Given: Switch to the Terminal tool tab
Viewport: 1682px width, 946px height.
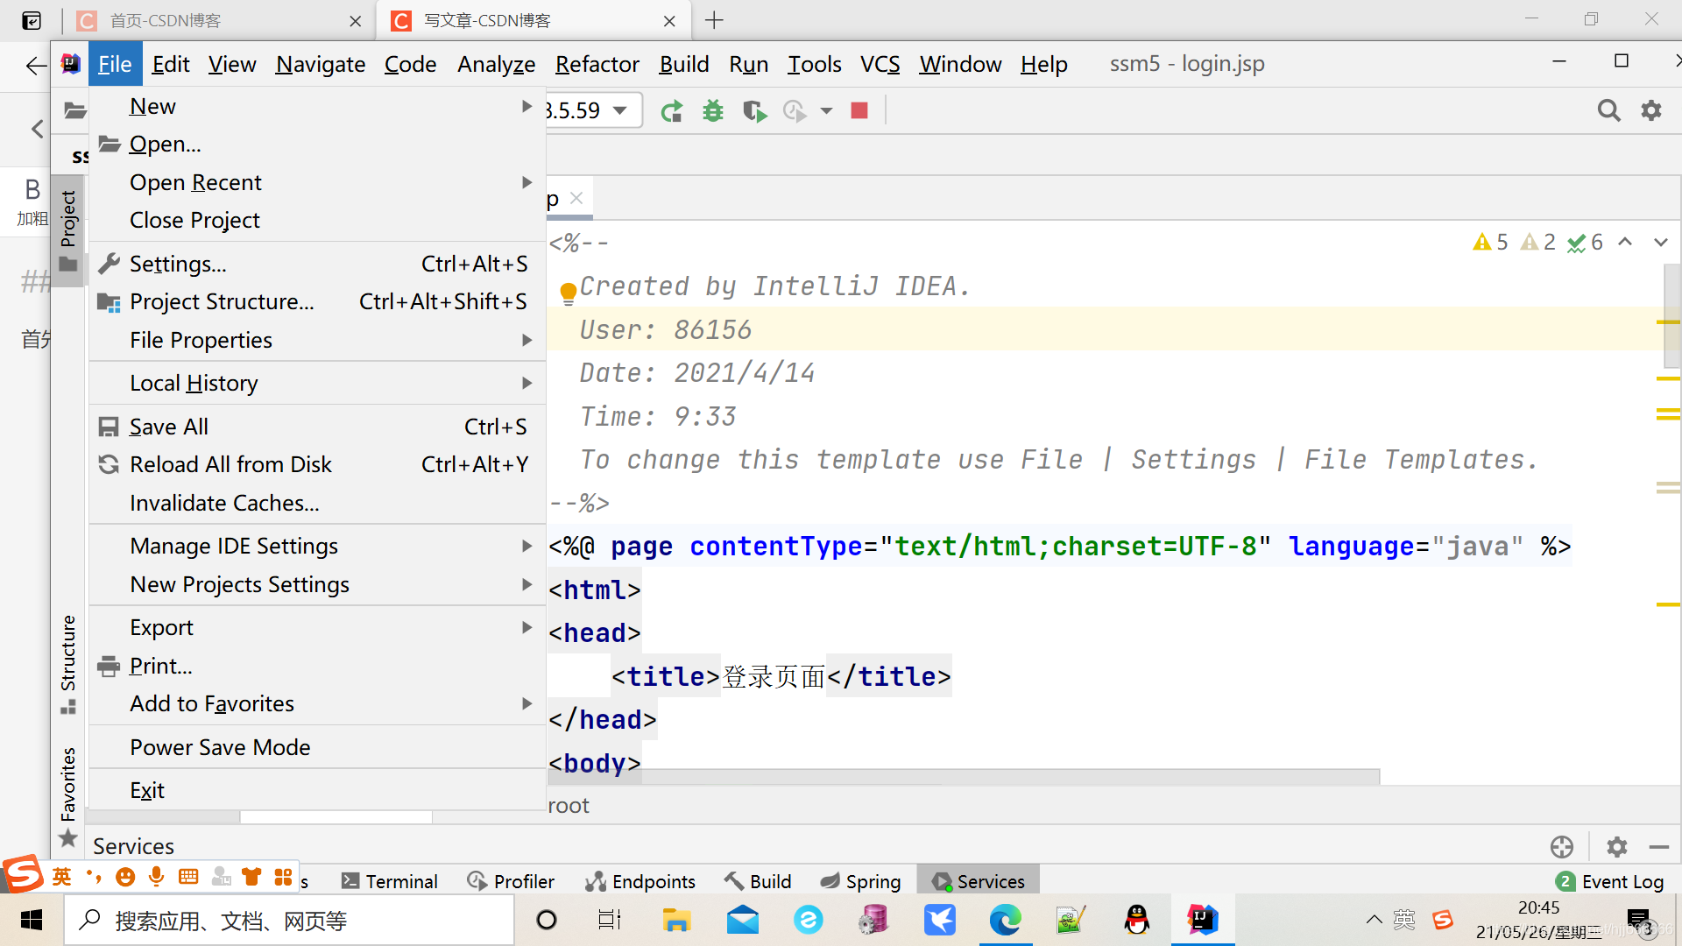Looking at the screenshot, I should (390, 881).
